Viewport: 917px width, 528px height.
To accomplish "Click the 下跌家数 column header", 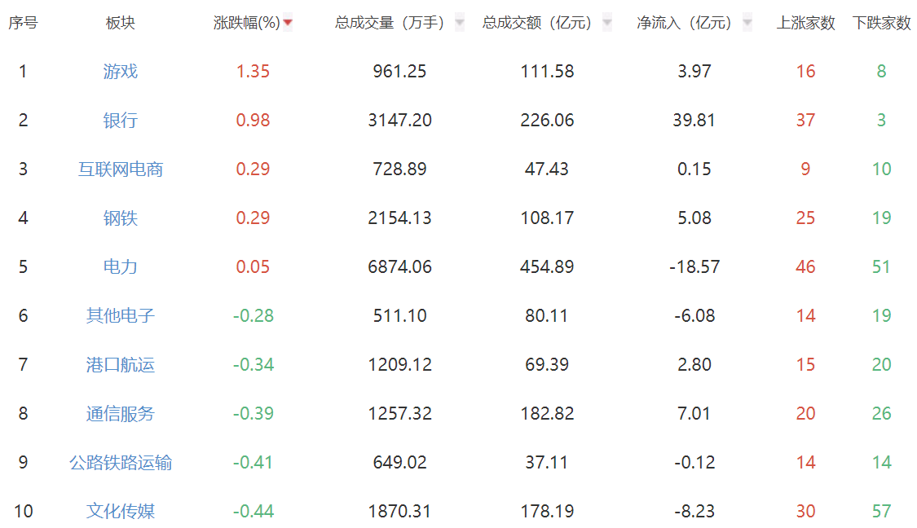I will click(x=881, y=23).
